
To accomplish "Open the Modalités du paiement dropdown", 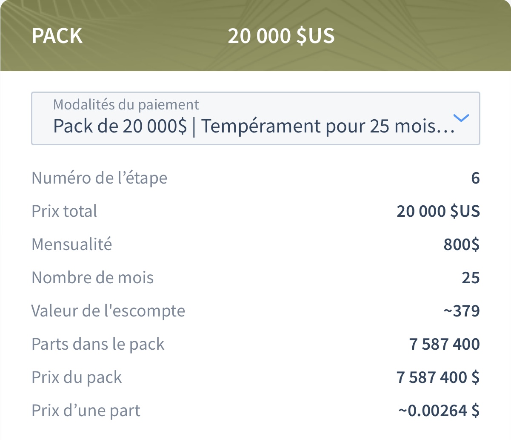I will click(x=255, y=118).
